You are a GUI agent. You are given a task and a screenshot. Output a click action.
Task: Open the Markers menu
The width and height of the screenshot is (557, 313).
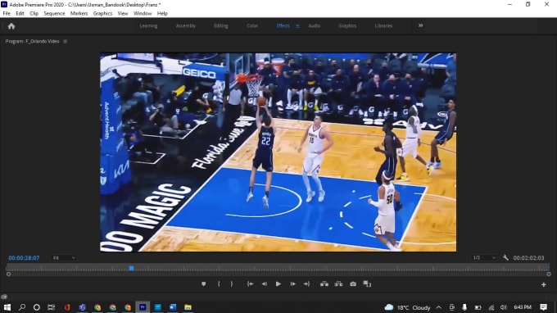[79, 13]
